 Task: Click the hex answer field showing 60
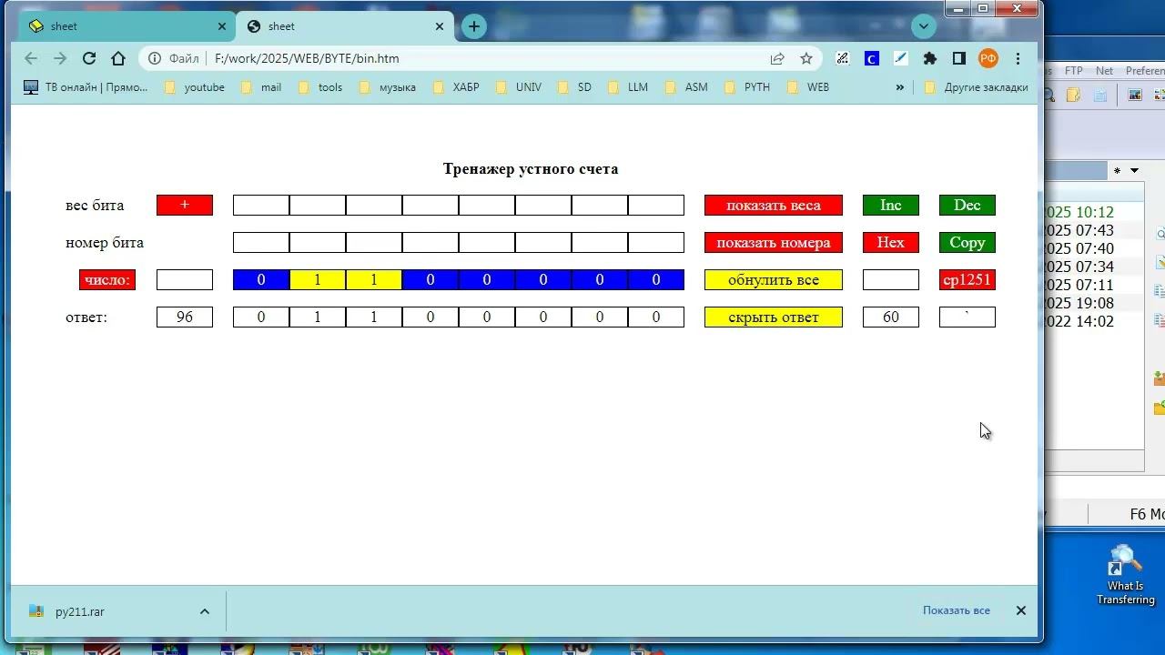(891, 317)
